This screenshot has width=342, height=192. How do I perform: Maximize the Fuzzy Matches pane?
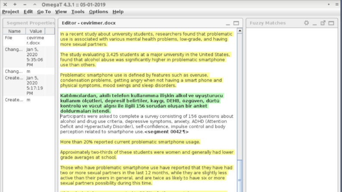[331, 23]
